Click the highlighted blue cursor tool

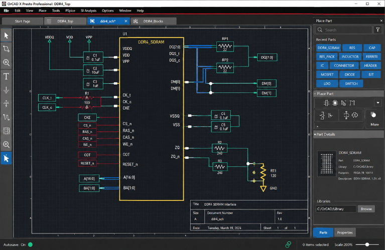(6, 158)
